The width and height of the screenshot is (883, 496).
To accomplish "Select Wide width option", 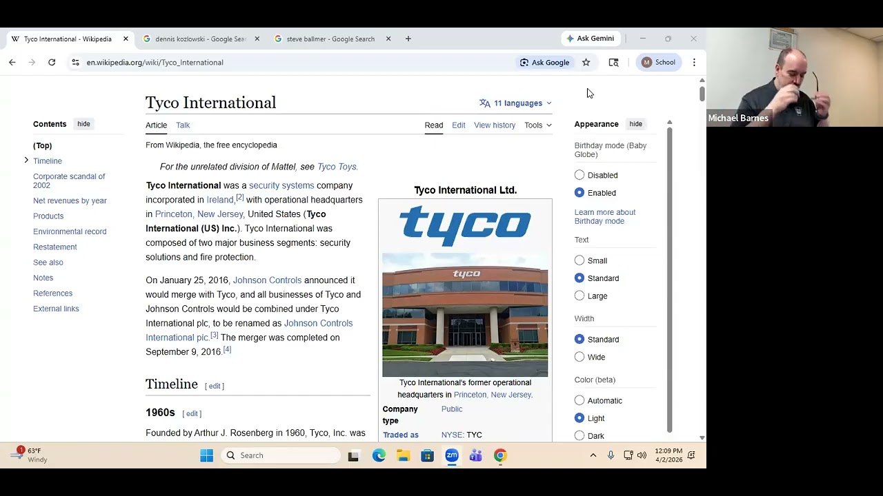I will (579, 357).
